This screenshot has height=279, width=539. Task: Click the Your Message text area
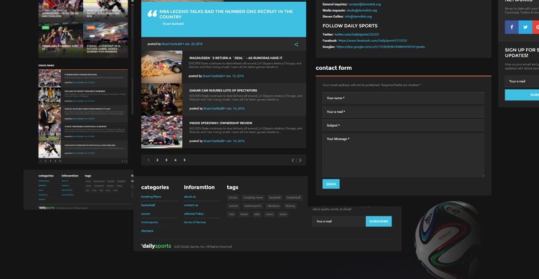[x=403, y=155]
